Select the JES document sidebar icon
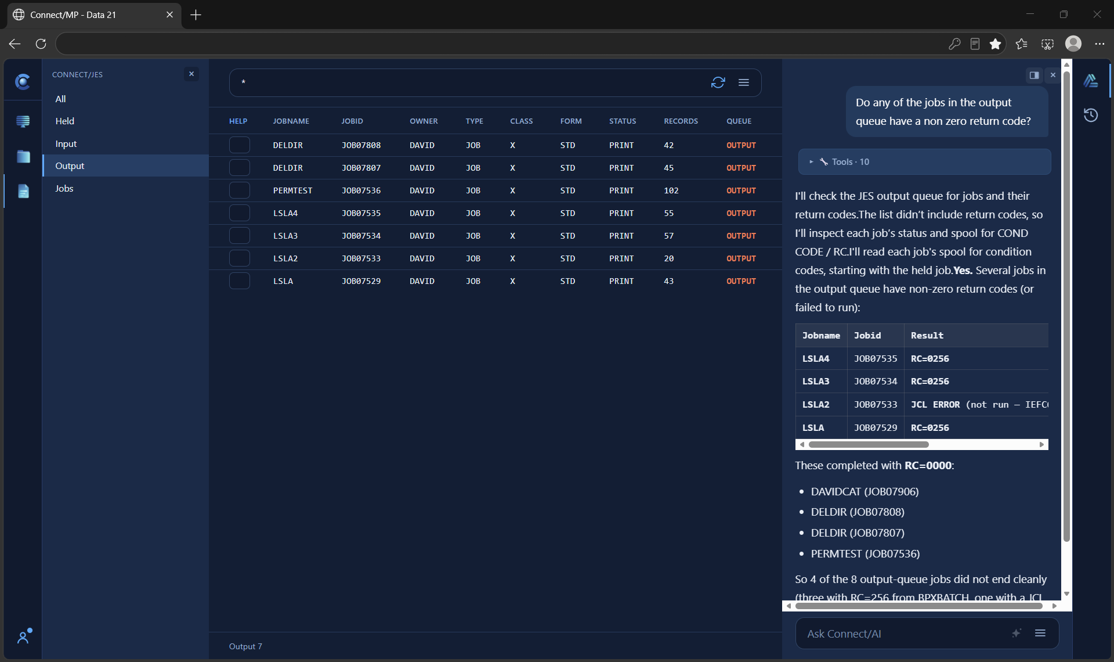The width and height of the screenshot is (1114, 662). [23, 191]
